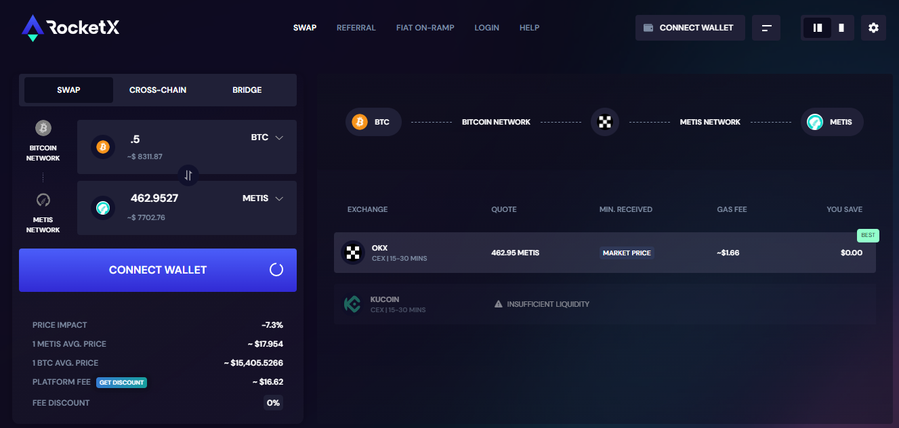Click the BTC coin icon in input
The image size is (899, 428).
(103, 147)
